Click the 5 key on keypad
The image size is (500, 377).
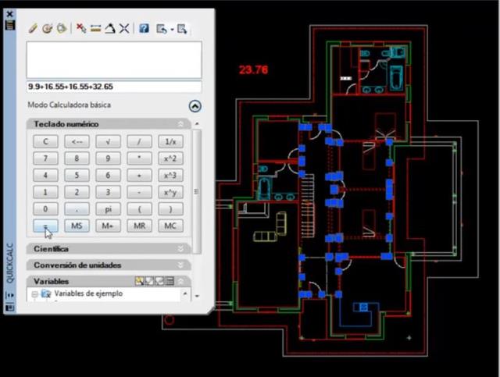[77, 176]
